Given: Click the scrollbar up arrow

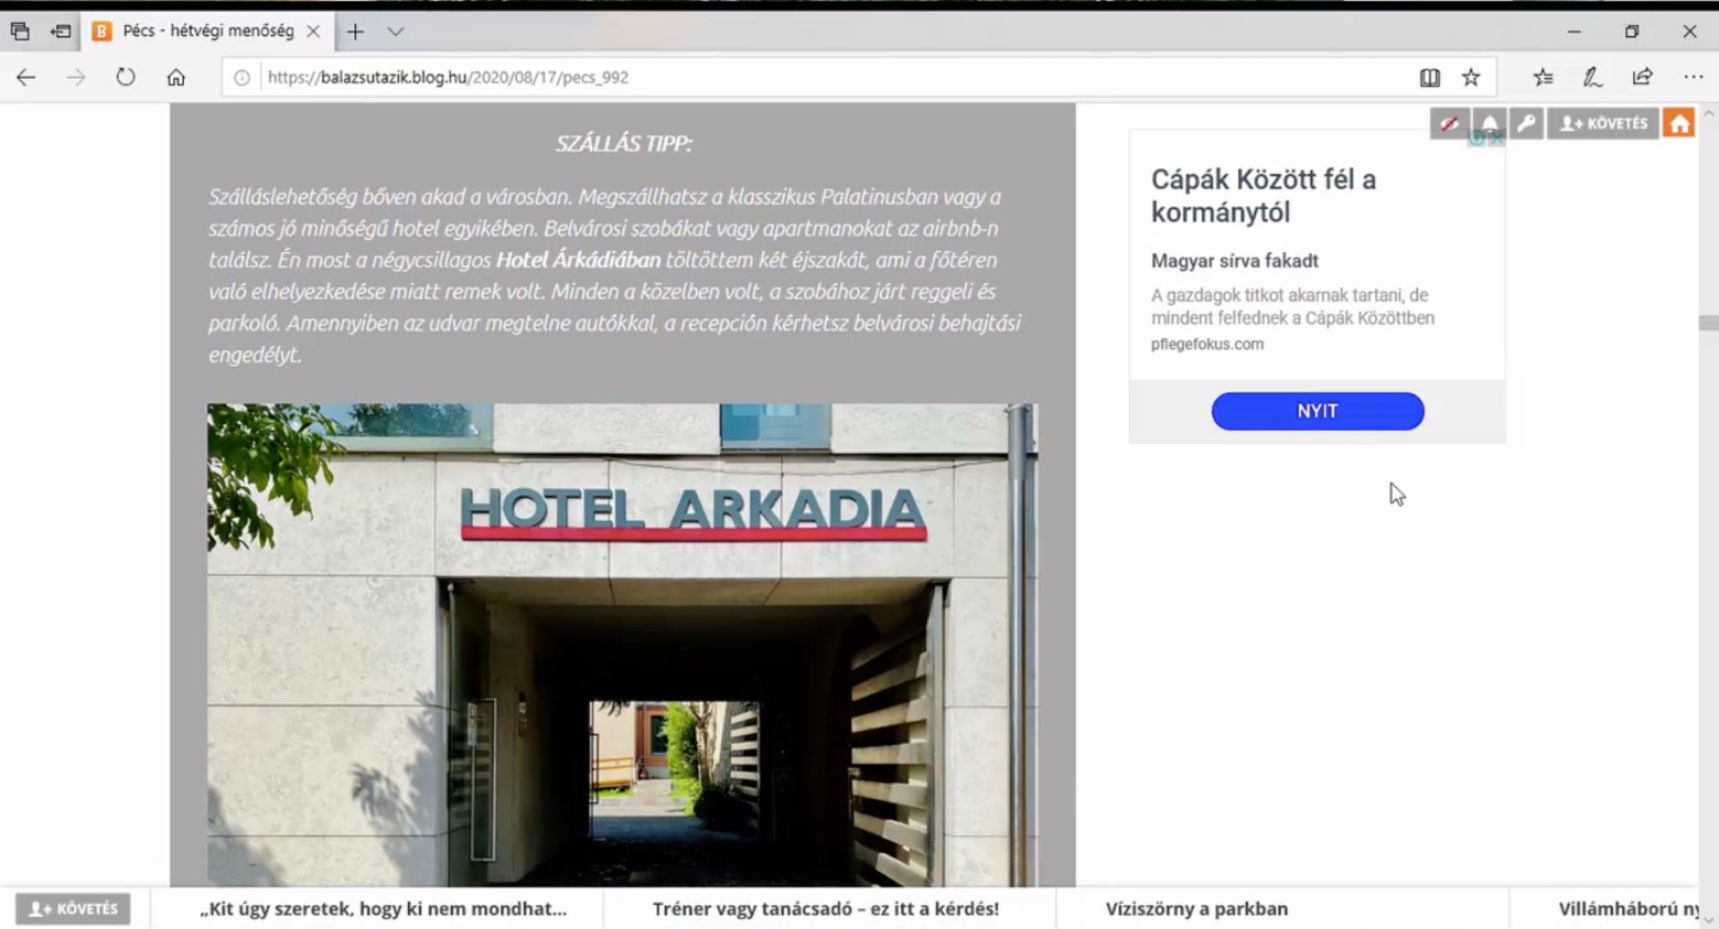Looking at the screenshot, I should (x=1709, y=113).
